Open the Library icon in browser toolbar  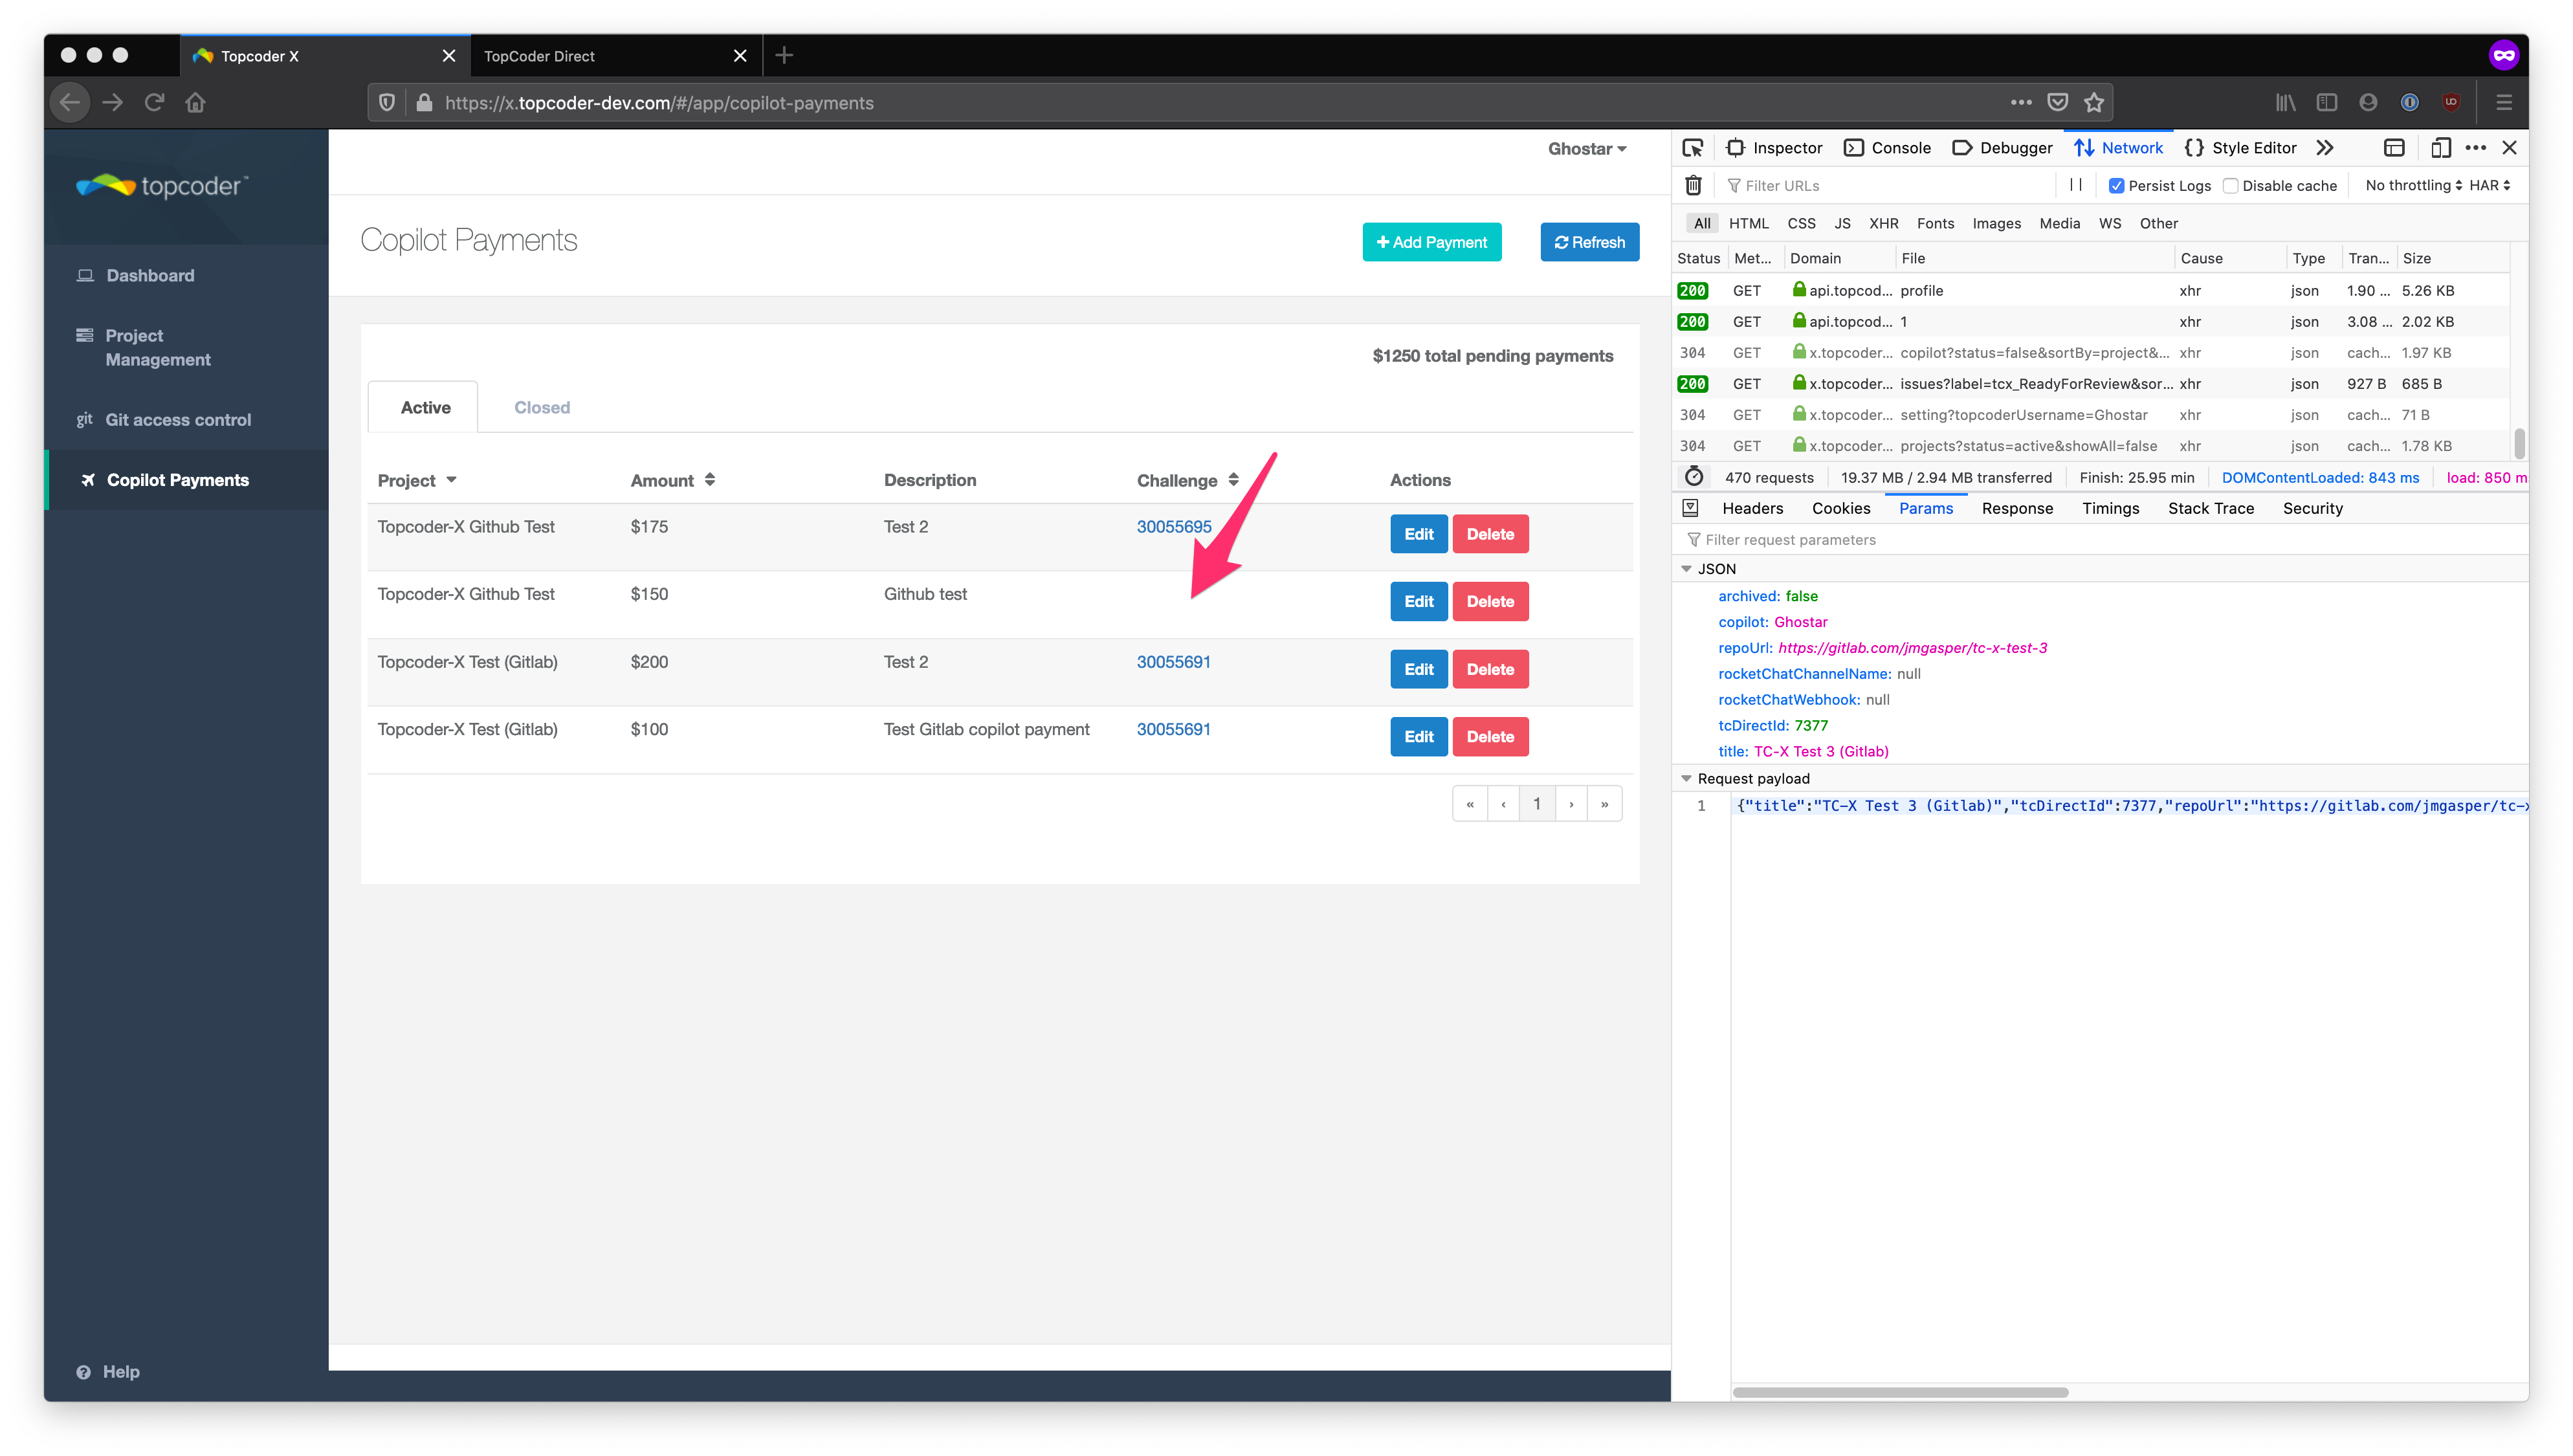(2286, 102)
